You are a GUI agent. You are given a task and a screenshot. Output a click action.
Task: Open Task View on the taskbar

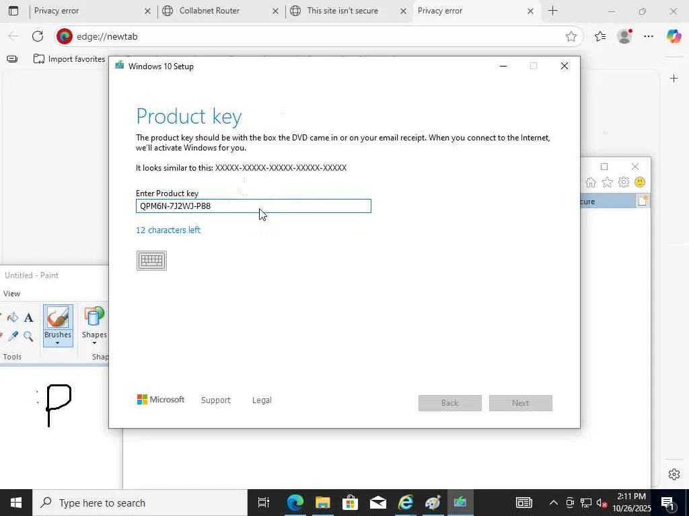[x=263, y=503]
